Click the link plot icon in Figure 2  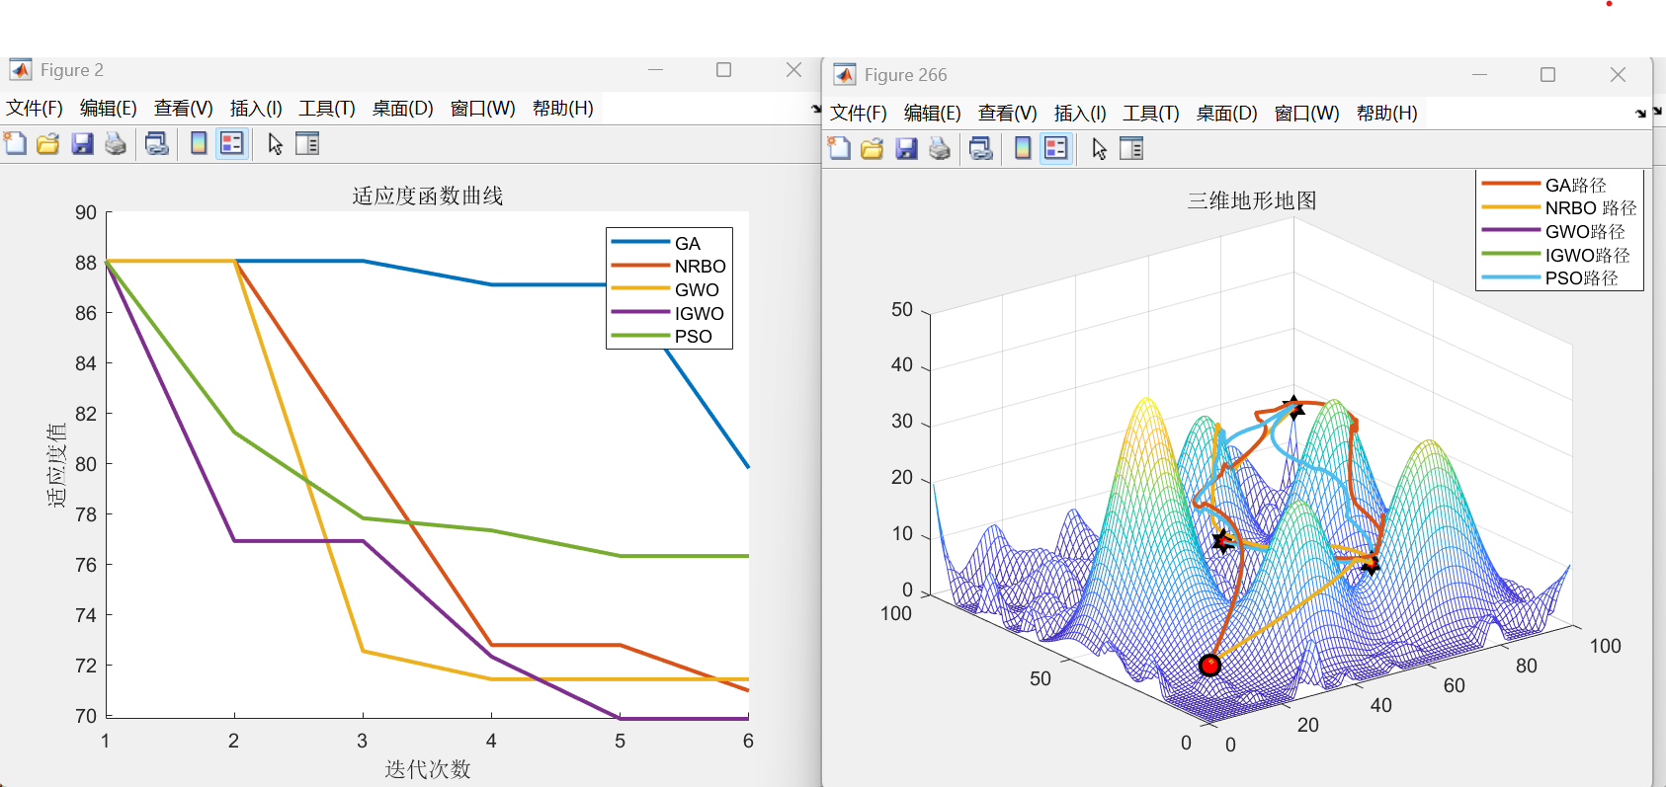(156, 144)
